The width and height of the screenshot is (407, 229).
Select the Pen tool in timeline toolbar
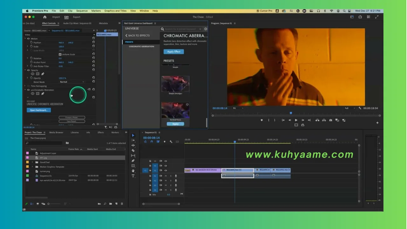click(x=133, y=161)
